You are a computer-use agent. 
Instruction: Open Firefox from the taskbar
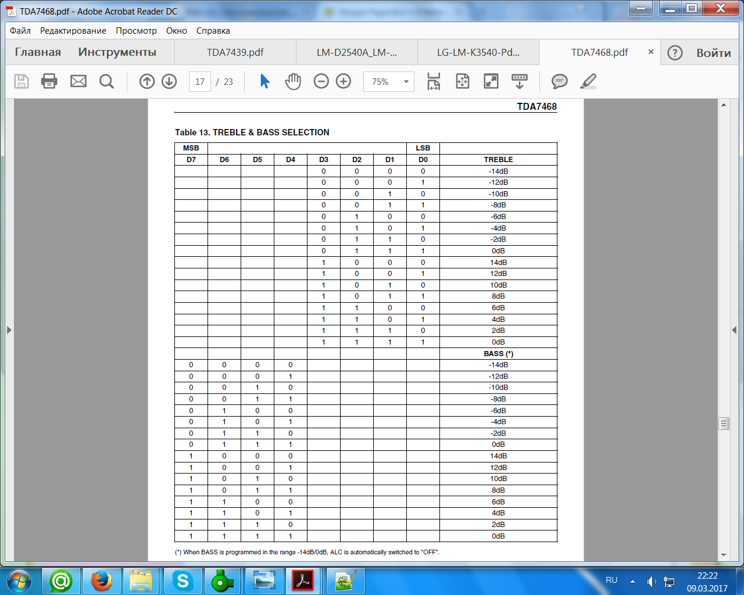point(101,580)
